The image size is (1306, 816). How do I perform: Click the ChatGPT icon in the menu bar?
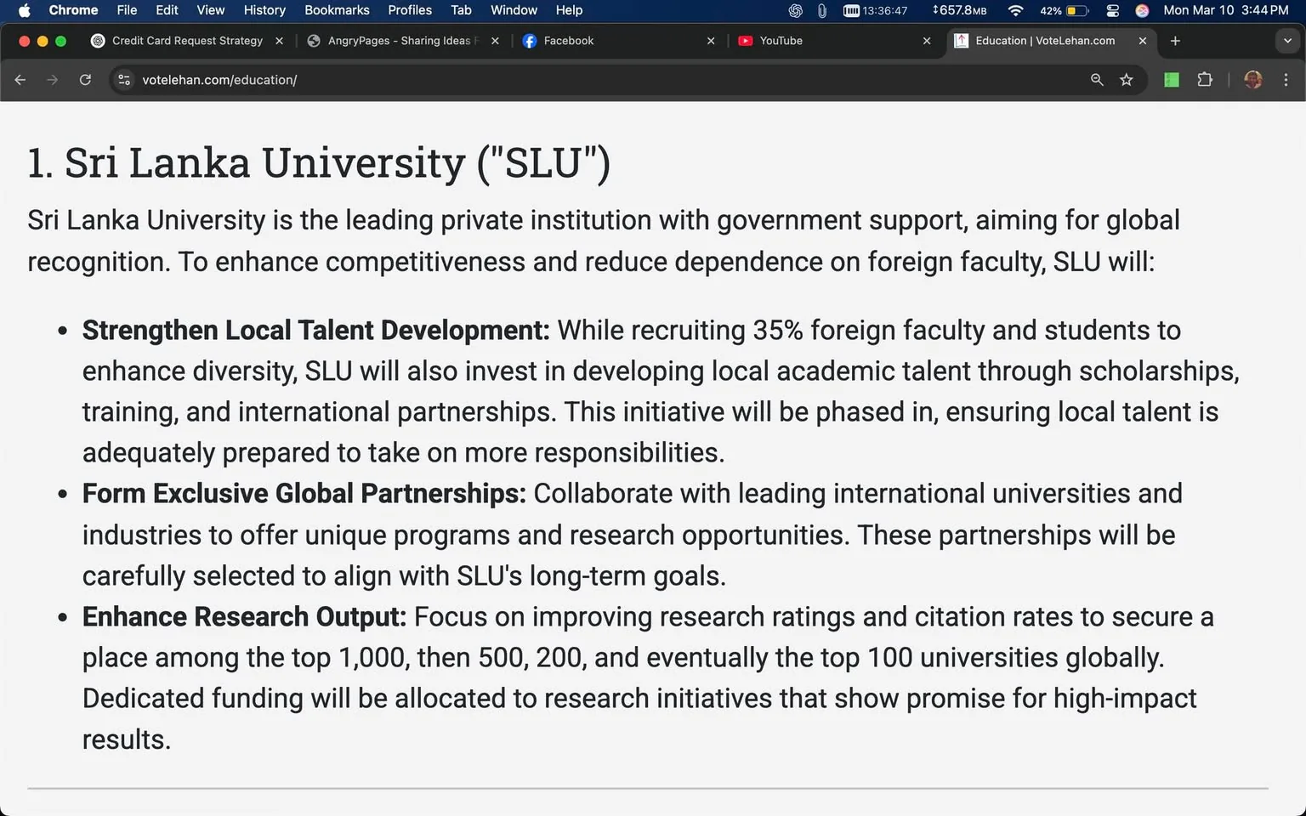[794, 10]
